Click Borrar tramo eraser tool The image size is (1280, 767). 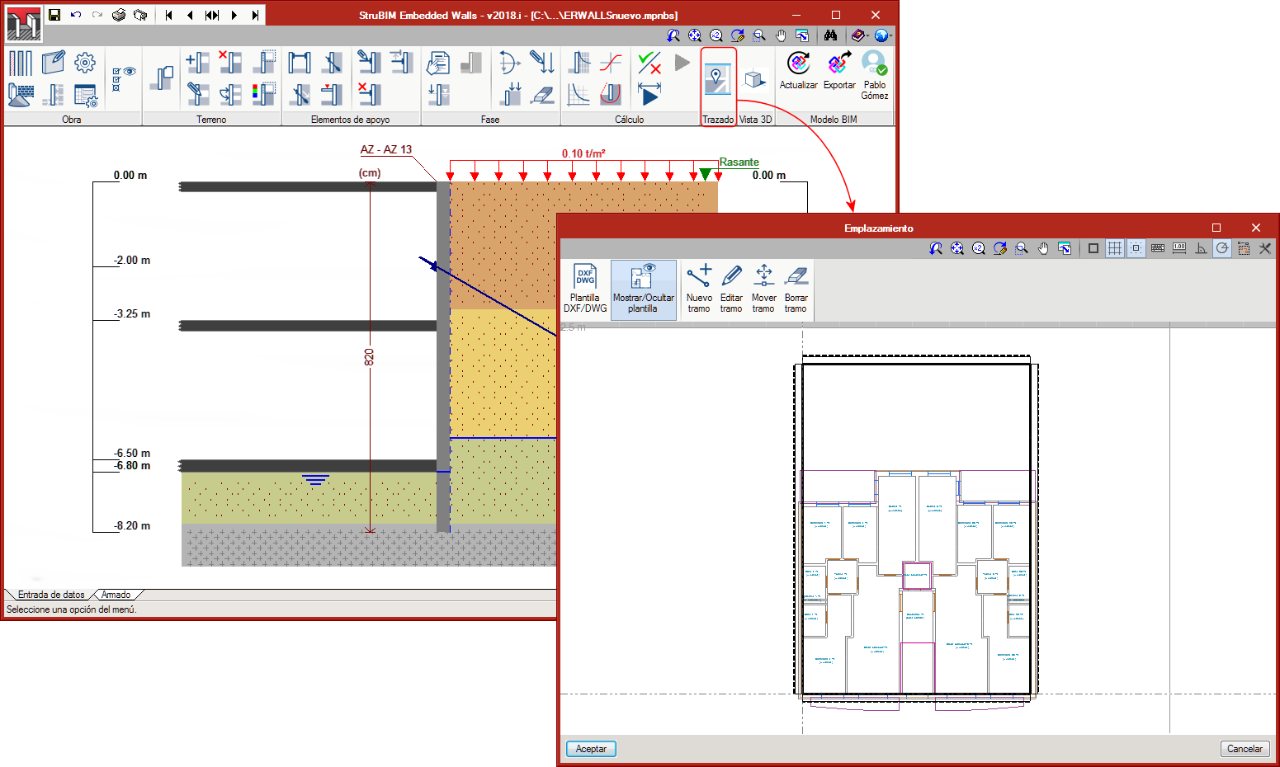796,289
